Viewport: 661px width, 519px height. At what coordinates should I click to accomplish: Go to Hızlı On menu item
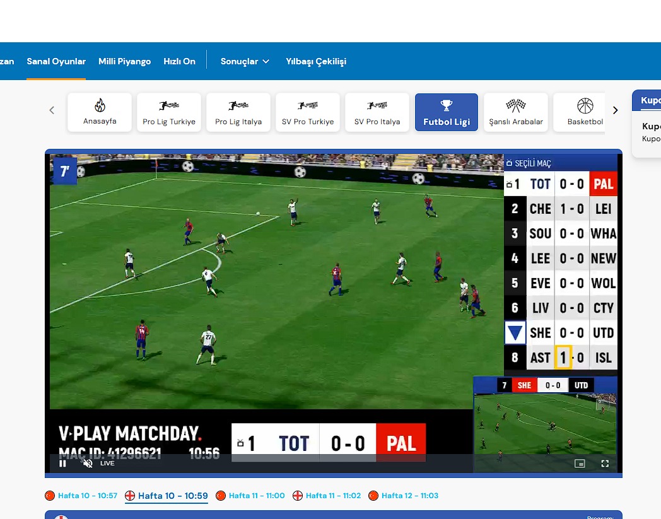pos(179,61)
